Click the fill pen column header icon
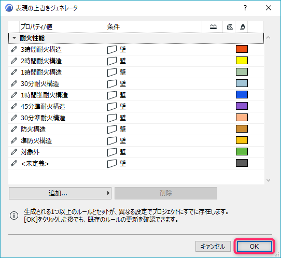The height and width of the screenshot is (258, 281). coord(230,27)
